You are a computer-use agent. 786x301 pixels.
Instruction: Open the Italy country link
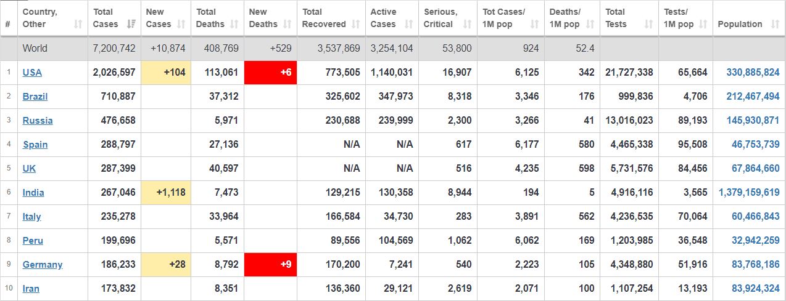pos(32,216)
